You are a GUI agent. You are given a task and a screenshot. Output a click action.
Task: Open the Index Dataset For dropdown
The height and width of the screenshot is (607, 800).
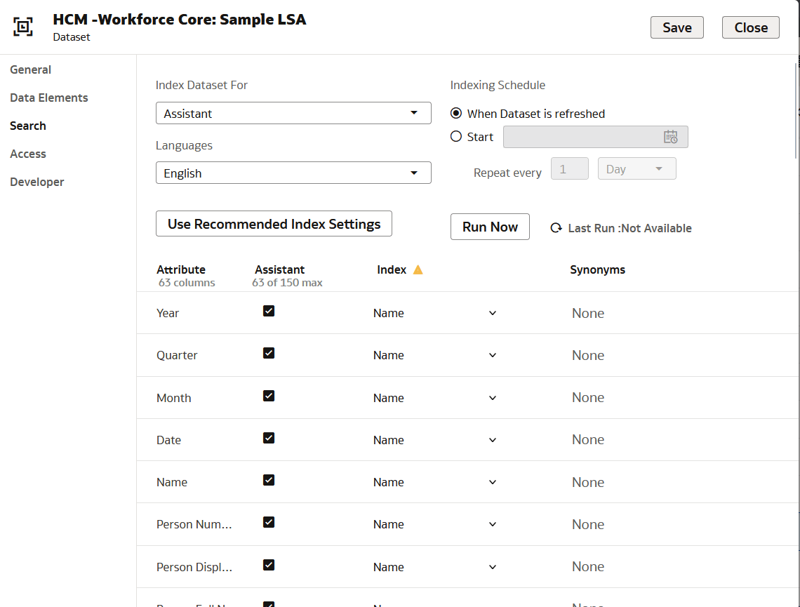(293, 113)
